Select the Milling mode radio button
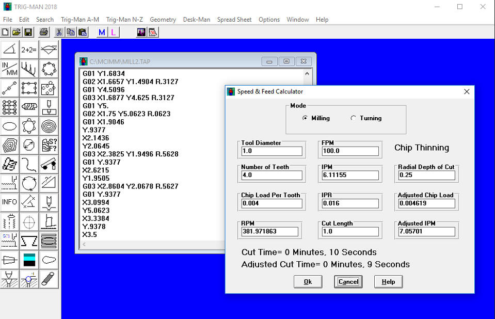Image resolution: width=495 pixels, height=319 pixels. tap(316, 118)
